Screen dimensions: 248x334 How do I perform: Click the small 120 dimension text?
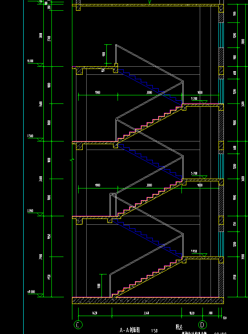pos(225,318)
